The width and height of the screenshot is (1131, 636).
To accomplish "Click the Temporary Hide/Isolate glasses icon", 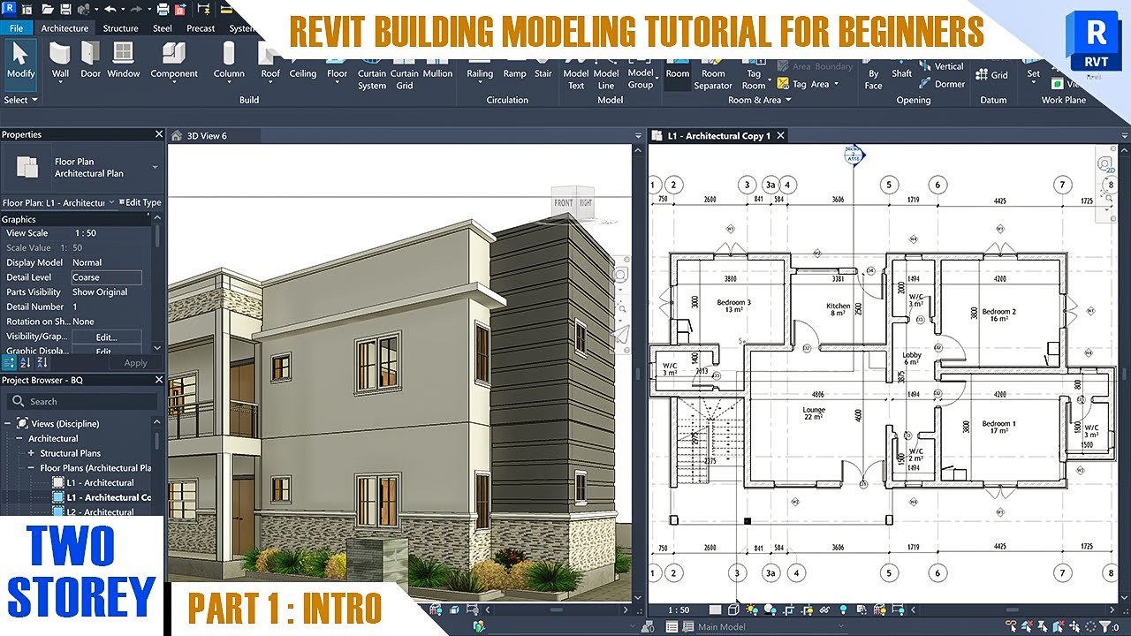I will 824,609.
